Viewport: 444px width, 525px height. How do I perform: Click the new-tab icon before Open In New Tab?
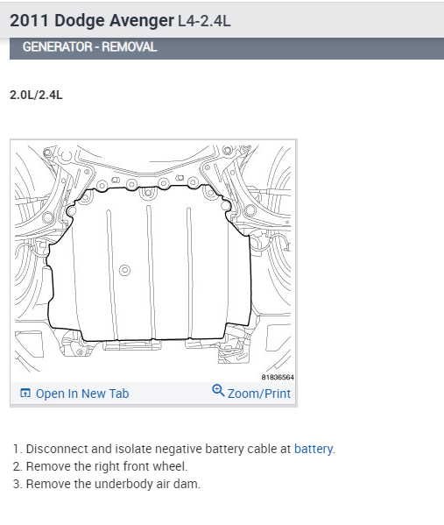pyautogui.click(x=25, y=393)
